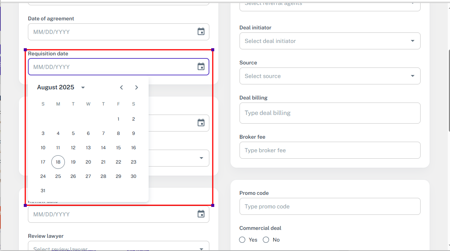Click the Requisition date calendar icon
Image resolution: width=450 pixels, height=251 pixels.
point(201,67)
